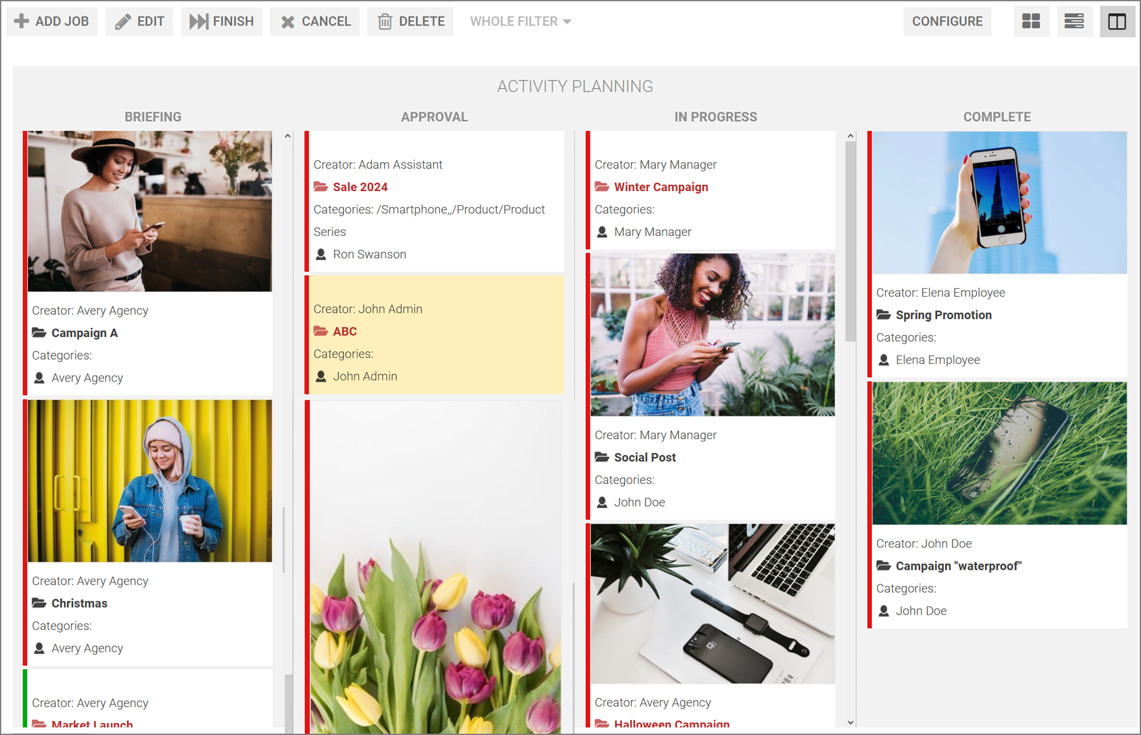Select the column board view icon
1141x735 pixels.
click(x=1117, y=21)
